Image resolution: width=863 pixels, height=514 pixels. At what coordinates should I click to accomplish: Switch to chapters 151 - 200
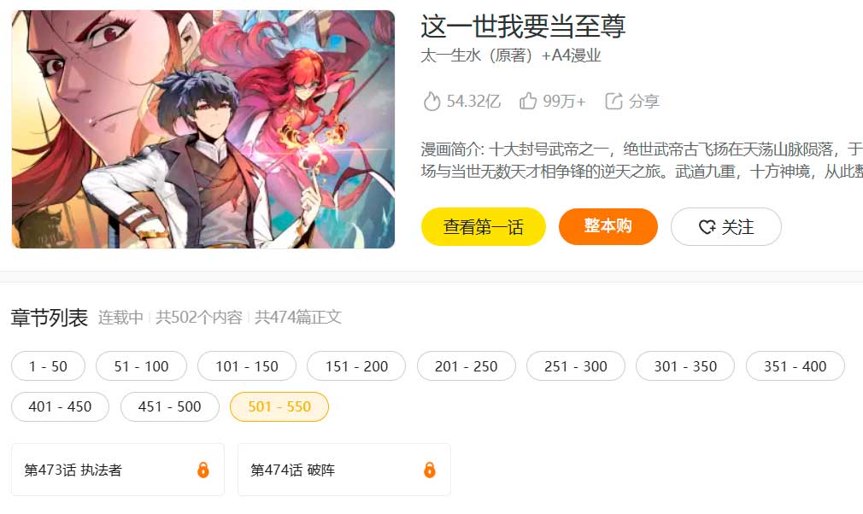point(356,366)
